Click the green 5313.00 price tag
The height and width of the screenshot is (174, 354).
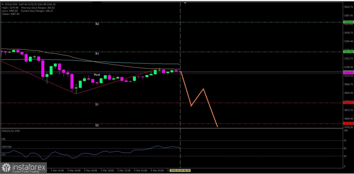coord(348,52)
